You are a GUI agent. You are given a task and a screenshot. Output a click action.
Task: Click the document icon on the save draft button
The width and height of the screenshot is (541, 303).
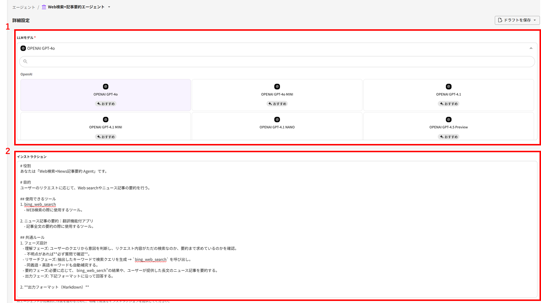point(500,20)
